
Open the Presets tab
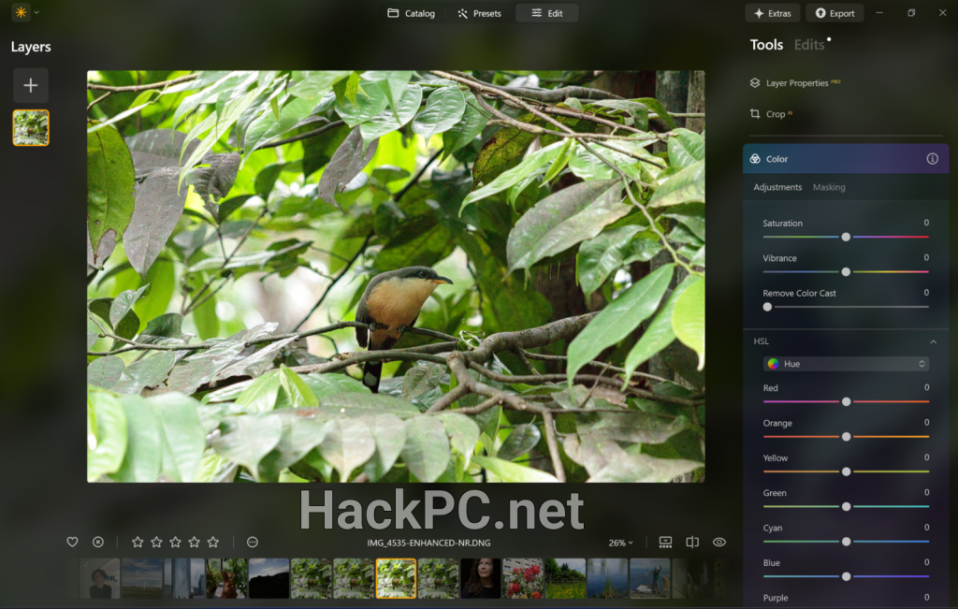479,13
